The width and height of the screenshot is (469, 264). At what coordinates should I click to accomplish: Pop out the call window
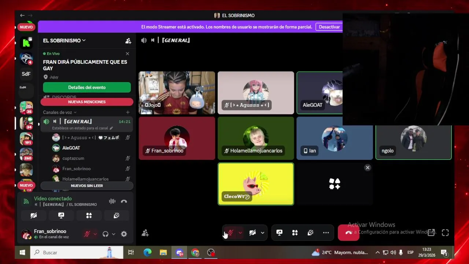point(431,233)
